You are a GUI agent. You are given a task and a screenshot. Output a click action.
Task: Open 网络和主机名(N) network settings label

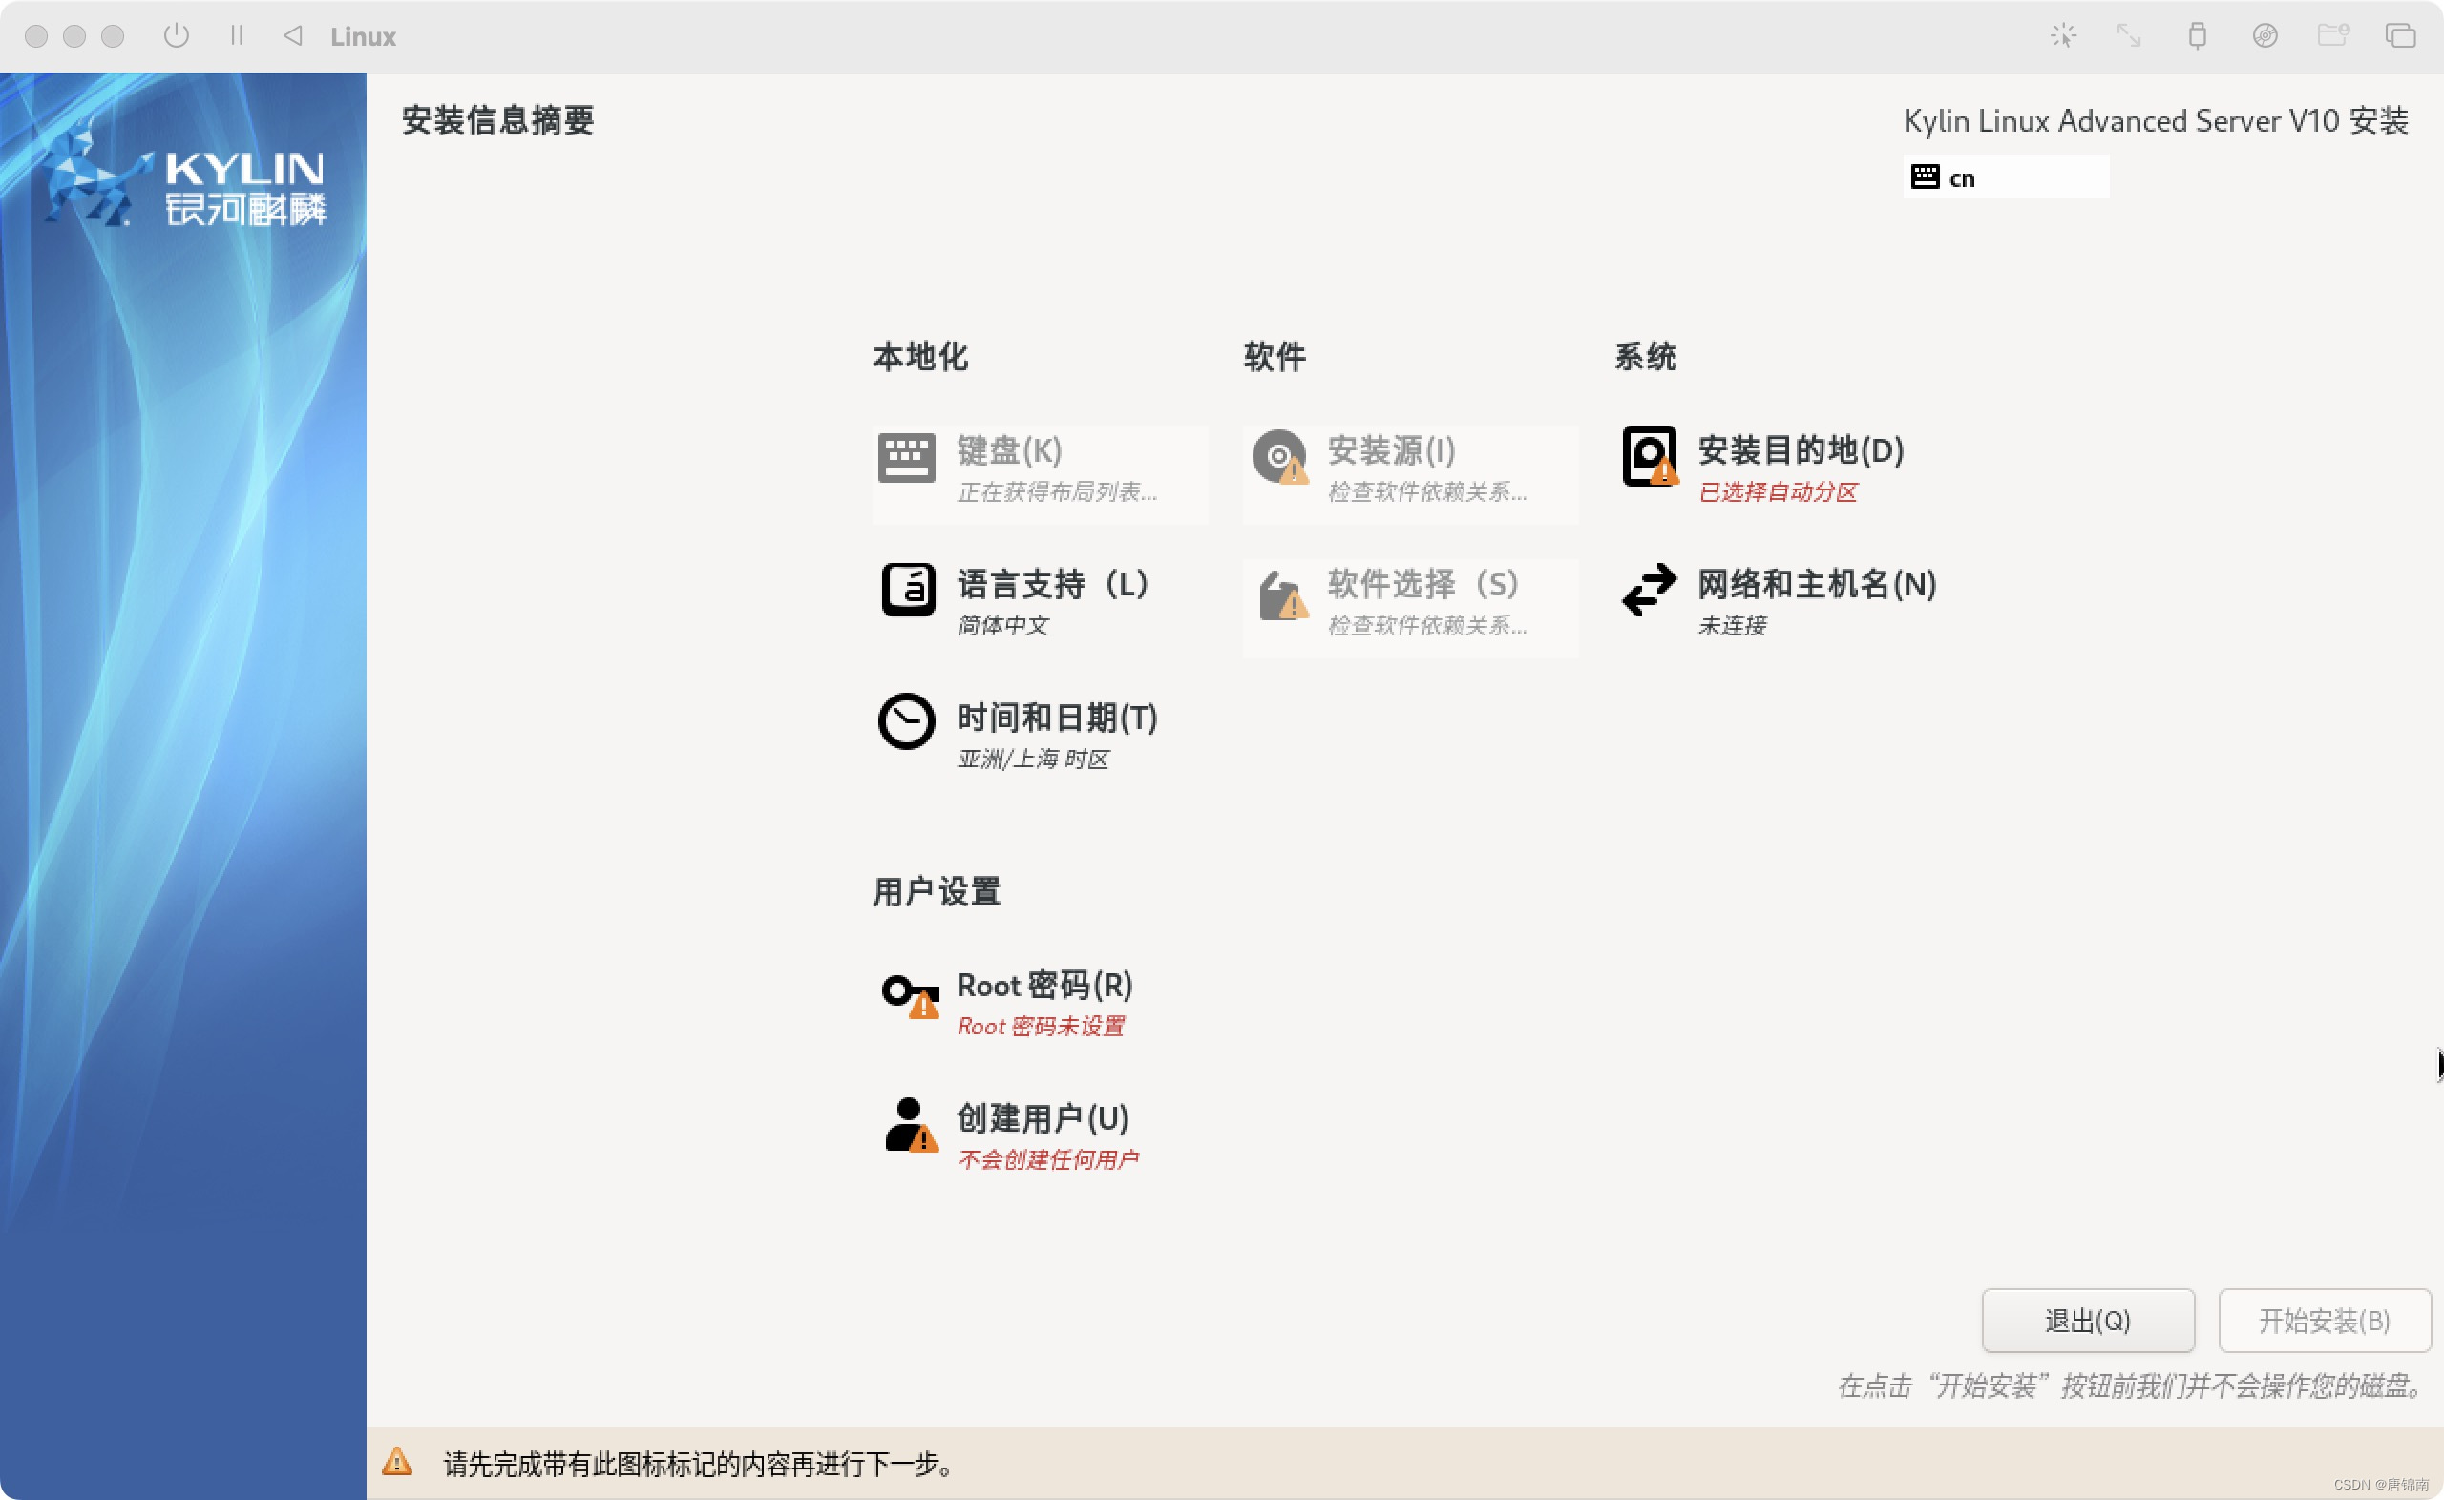(x=1816, y=584)
